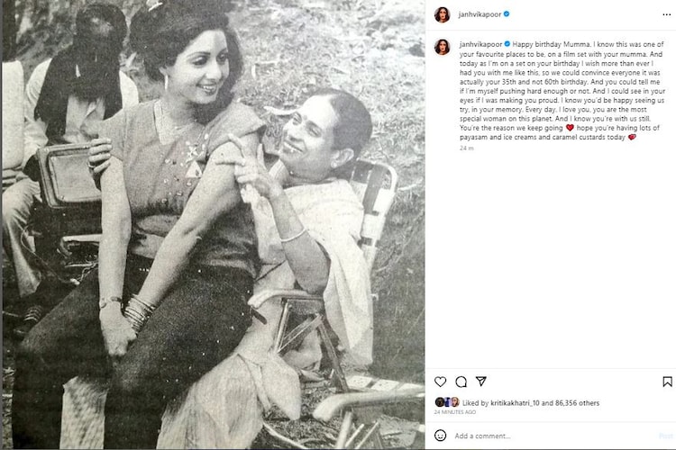Screen dimensions: 676x450
Task: Click the 24 m caption time label
Action: (467, 148)
